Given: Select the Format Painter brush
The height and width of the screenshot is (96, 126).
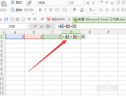Looking at the screenshot, I should [x=29, y=3].
